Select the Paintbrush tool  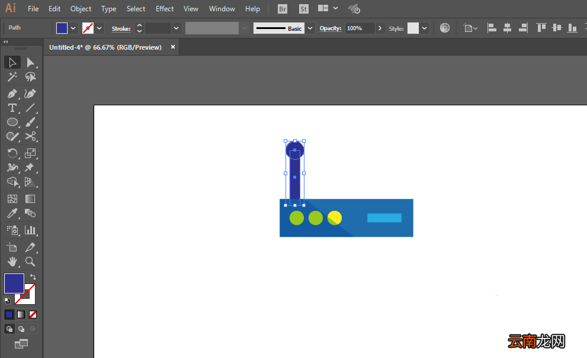click(x=30, y=122)
